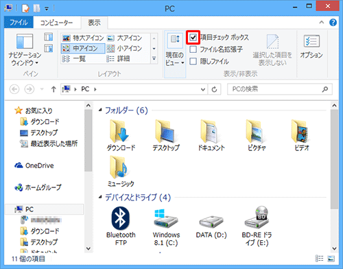This screenshot has width=343, height=269.
Task: Enable 隠しファイル checkbox
Action: [x=193, y=61]
